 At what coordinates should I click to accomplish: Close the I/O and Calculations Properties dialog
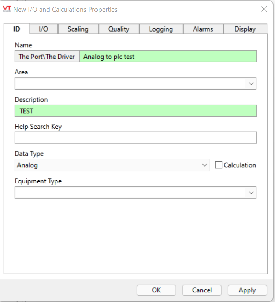click(264, 10)
